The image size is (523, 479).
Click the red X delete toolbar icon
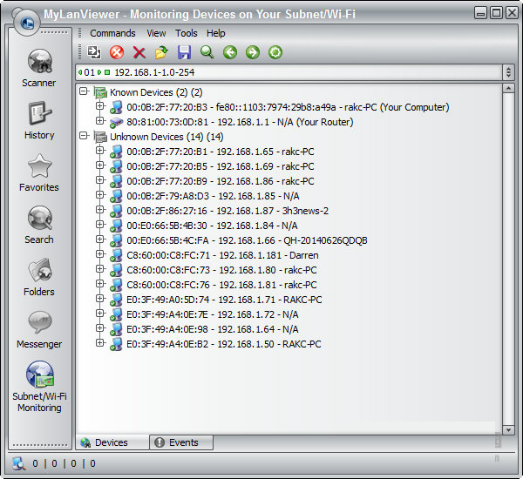(x=139, y=53)
